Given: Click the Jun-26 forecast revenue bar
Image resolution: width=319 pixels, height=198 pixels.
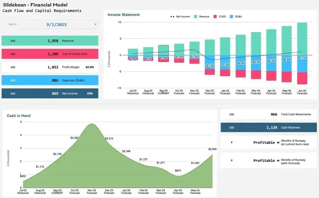Looking at the screenshot, I should click(x=302, y=39).
